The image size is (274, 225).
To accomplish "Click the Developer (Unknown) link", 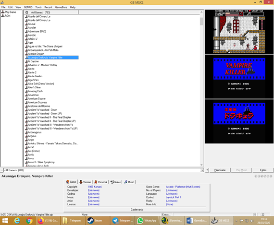I will [x=93, y=190].
